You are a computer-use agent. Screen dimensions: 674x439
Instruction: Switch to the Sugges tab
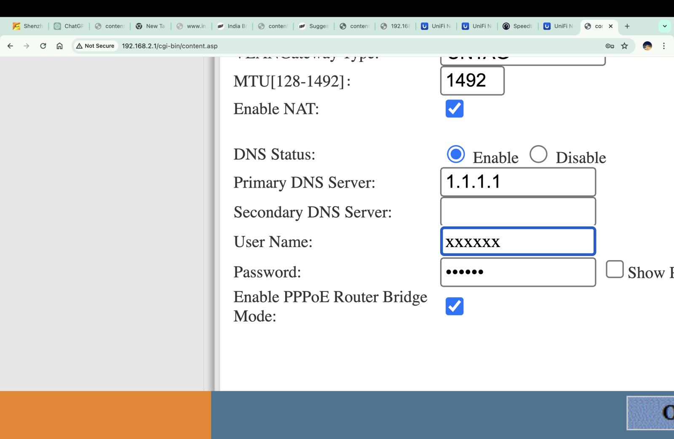coord(314,26)
